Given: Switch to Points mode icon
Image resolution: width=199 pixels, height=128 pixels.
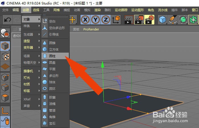Looking at the screenshot, I should click(5, 77).
